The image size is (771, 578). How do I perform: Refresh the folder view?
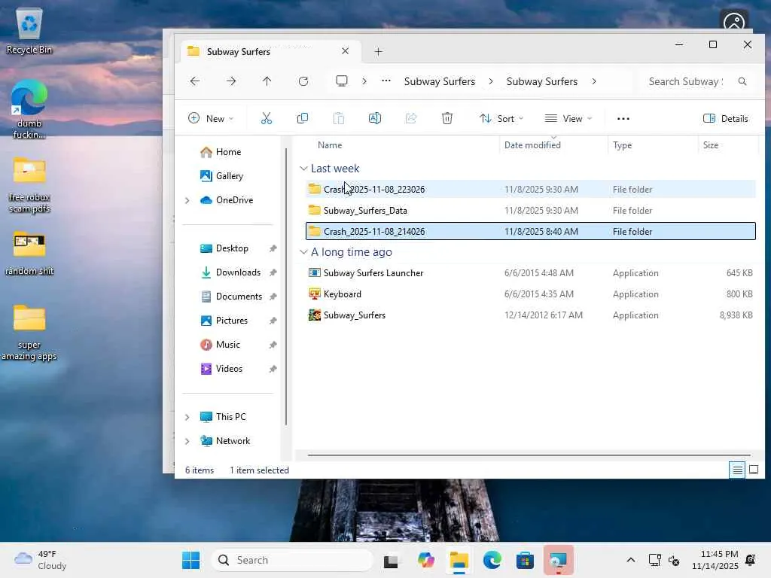pos(303,81)
